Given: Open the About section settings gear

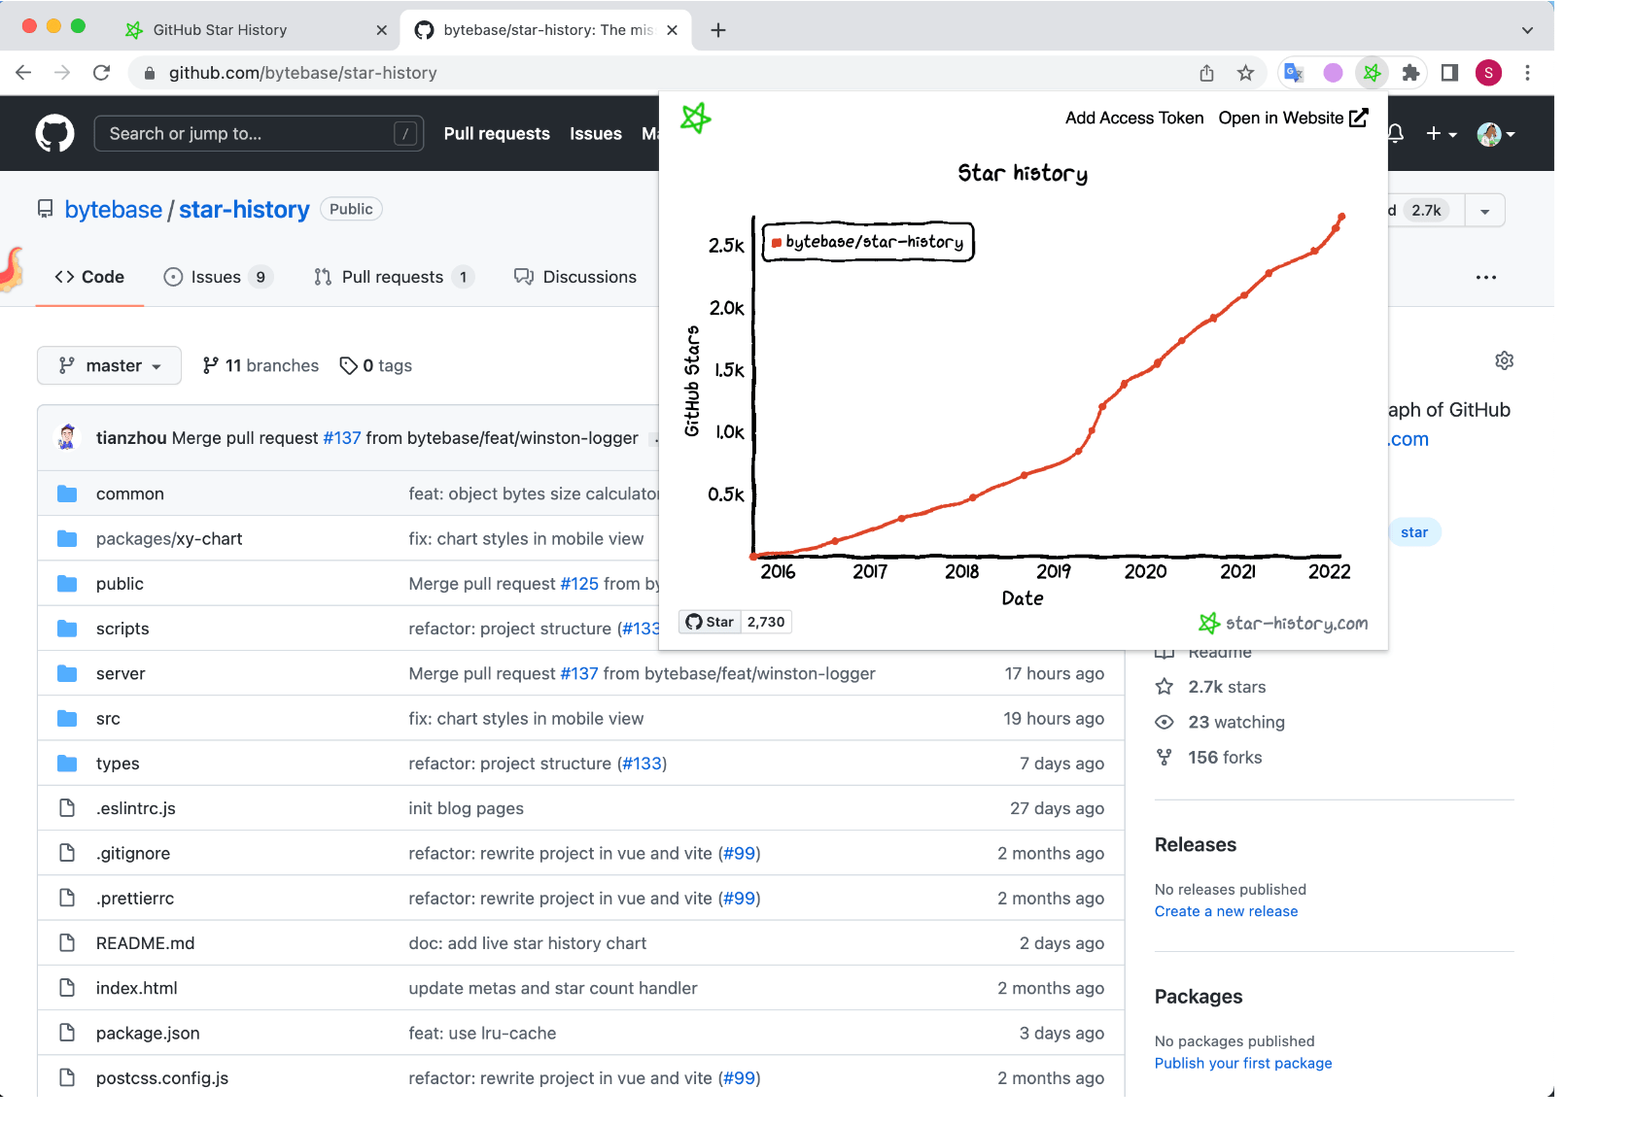Looking at the screenshot, I should pyautogui.click(x=1504, y=360).
